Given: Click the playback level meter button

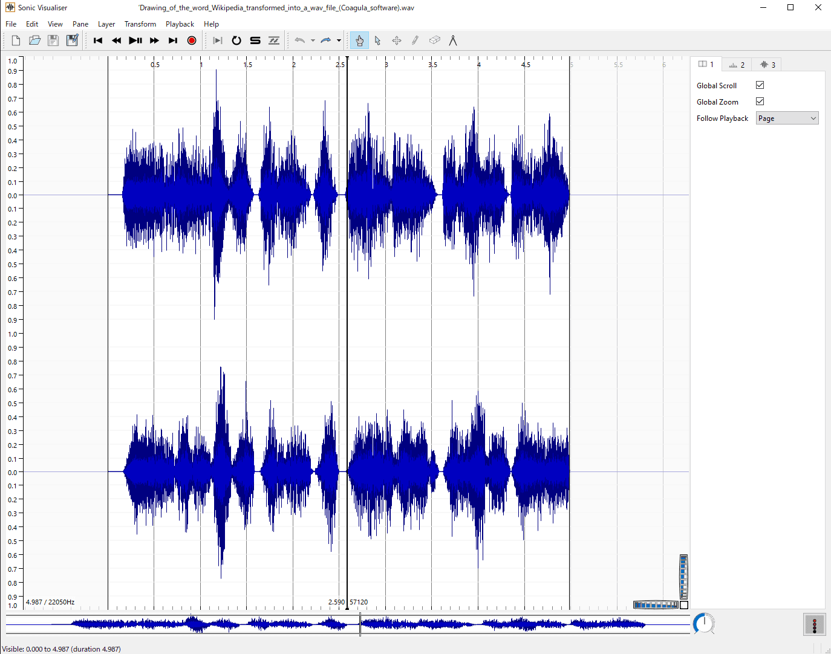Looking at the screenshot, I should 815,624.
